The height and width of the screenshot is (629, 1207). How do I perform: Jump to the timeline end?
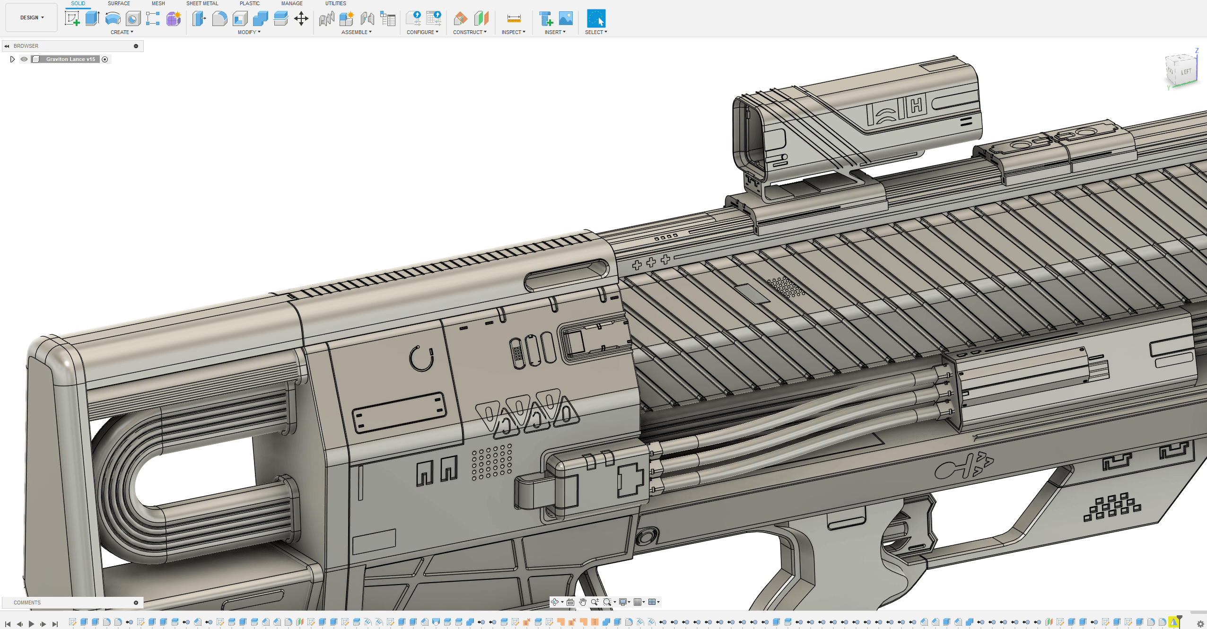55,624
